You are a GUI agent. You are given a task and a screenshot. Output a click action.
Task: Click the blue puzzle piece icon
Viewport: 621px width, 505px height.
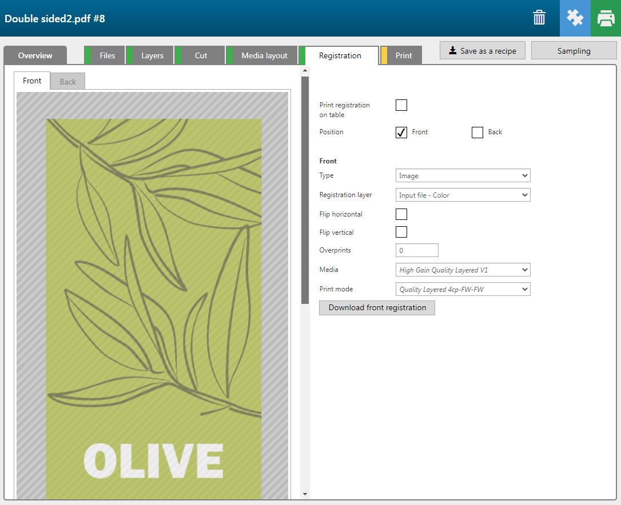(575, 18)
